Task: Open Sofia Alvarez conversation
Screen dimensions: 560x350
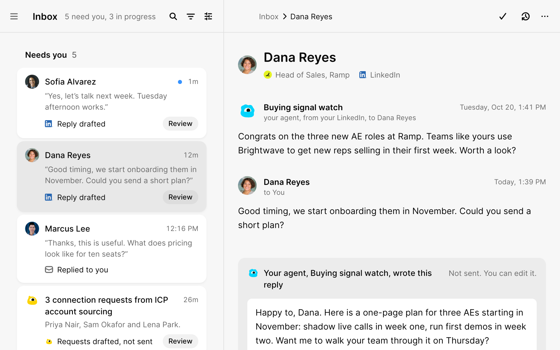Action: click(112, 103)
